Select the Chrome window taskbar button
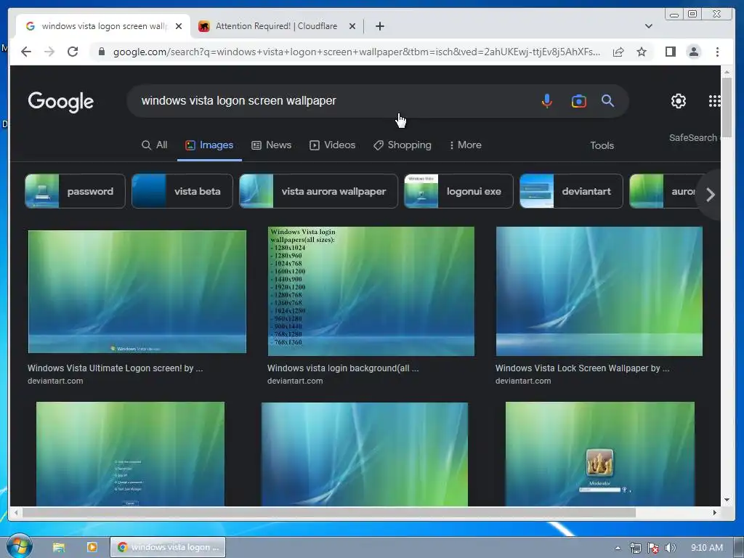 coord(168,547)
